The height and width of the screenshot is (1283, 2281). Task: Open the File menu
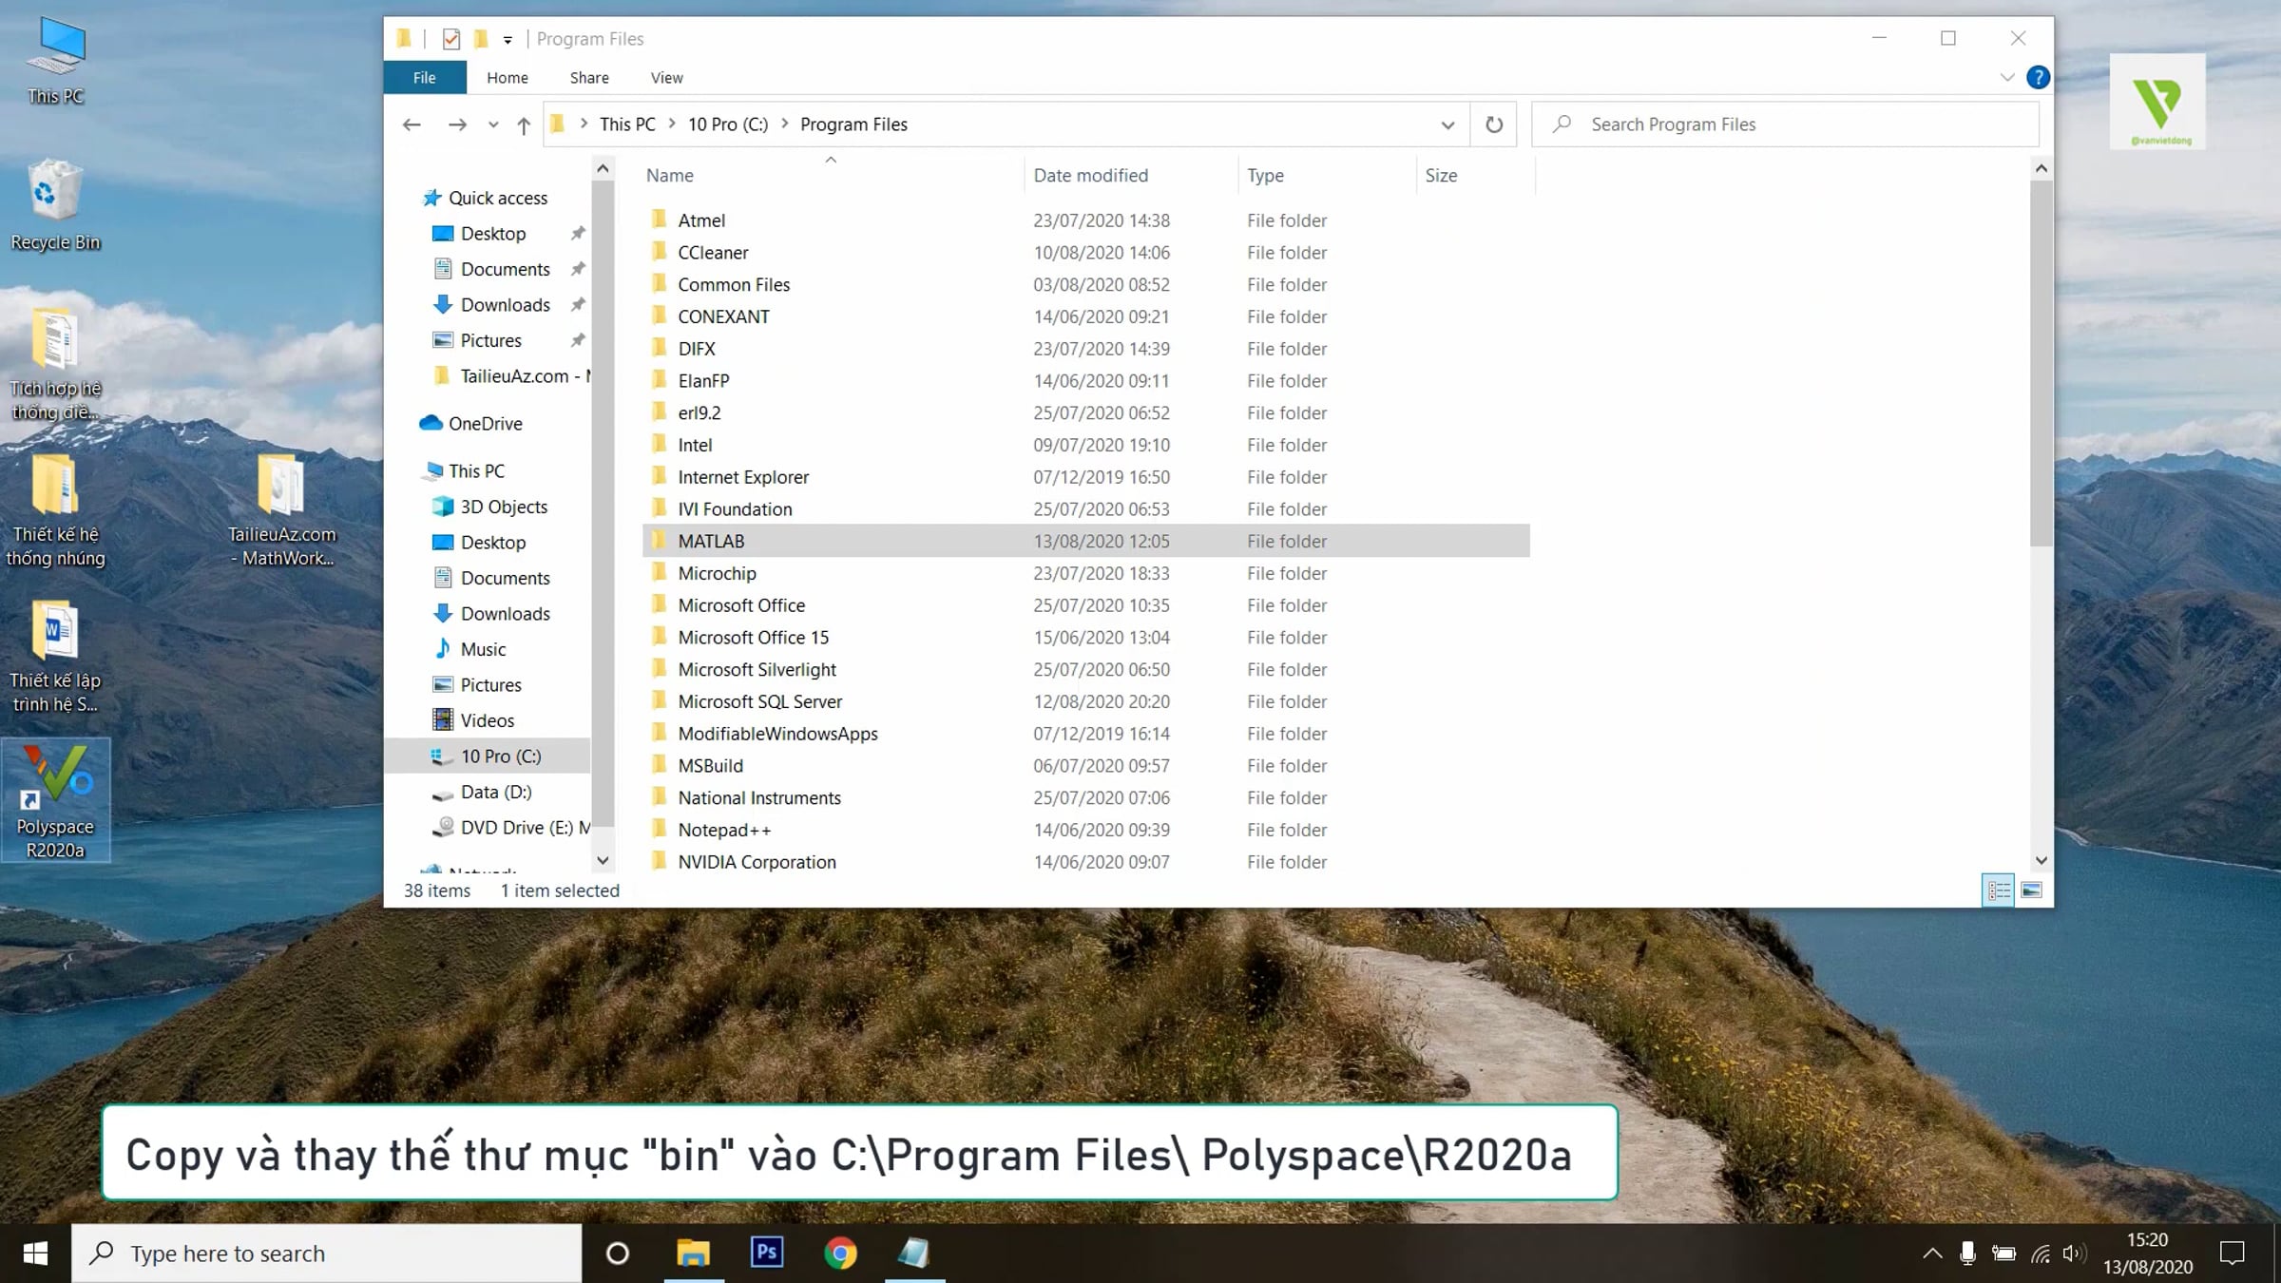point(424,77)
